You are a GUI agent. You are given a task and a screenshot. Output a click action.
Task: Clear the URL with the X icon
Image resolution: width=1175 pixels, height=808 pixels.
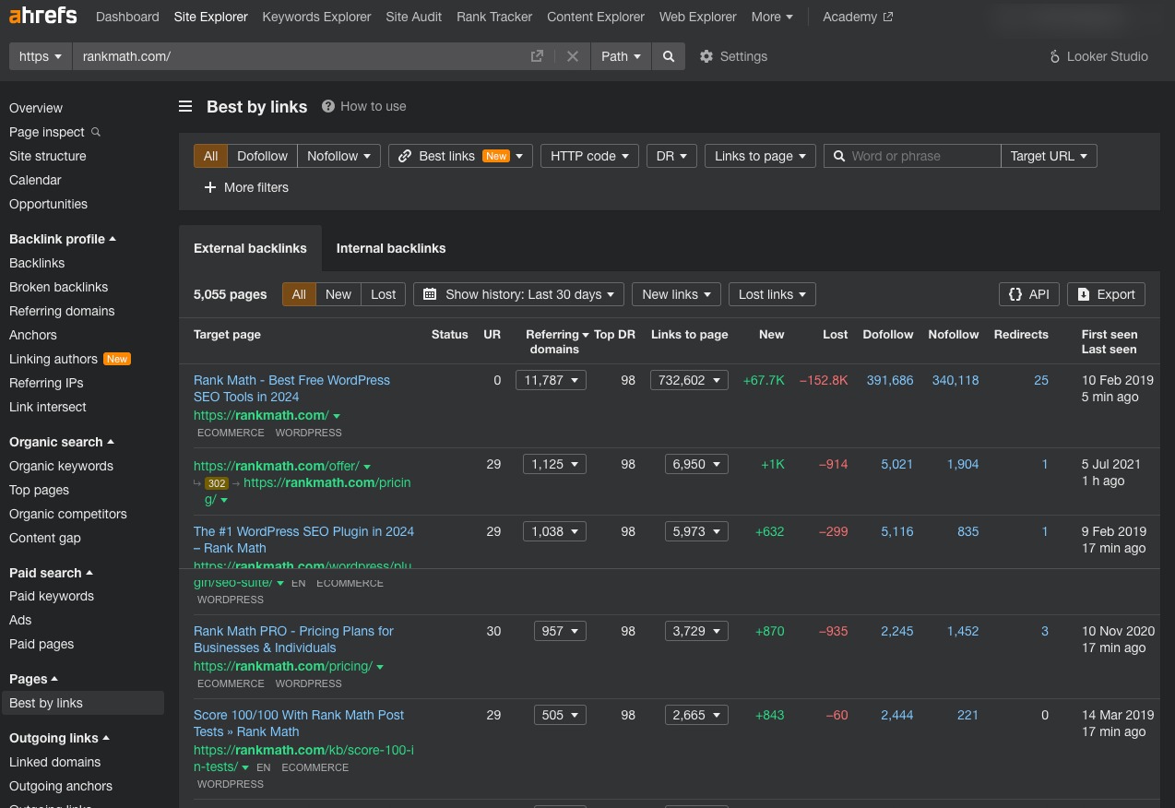coord(572,56)
